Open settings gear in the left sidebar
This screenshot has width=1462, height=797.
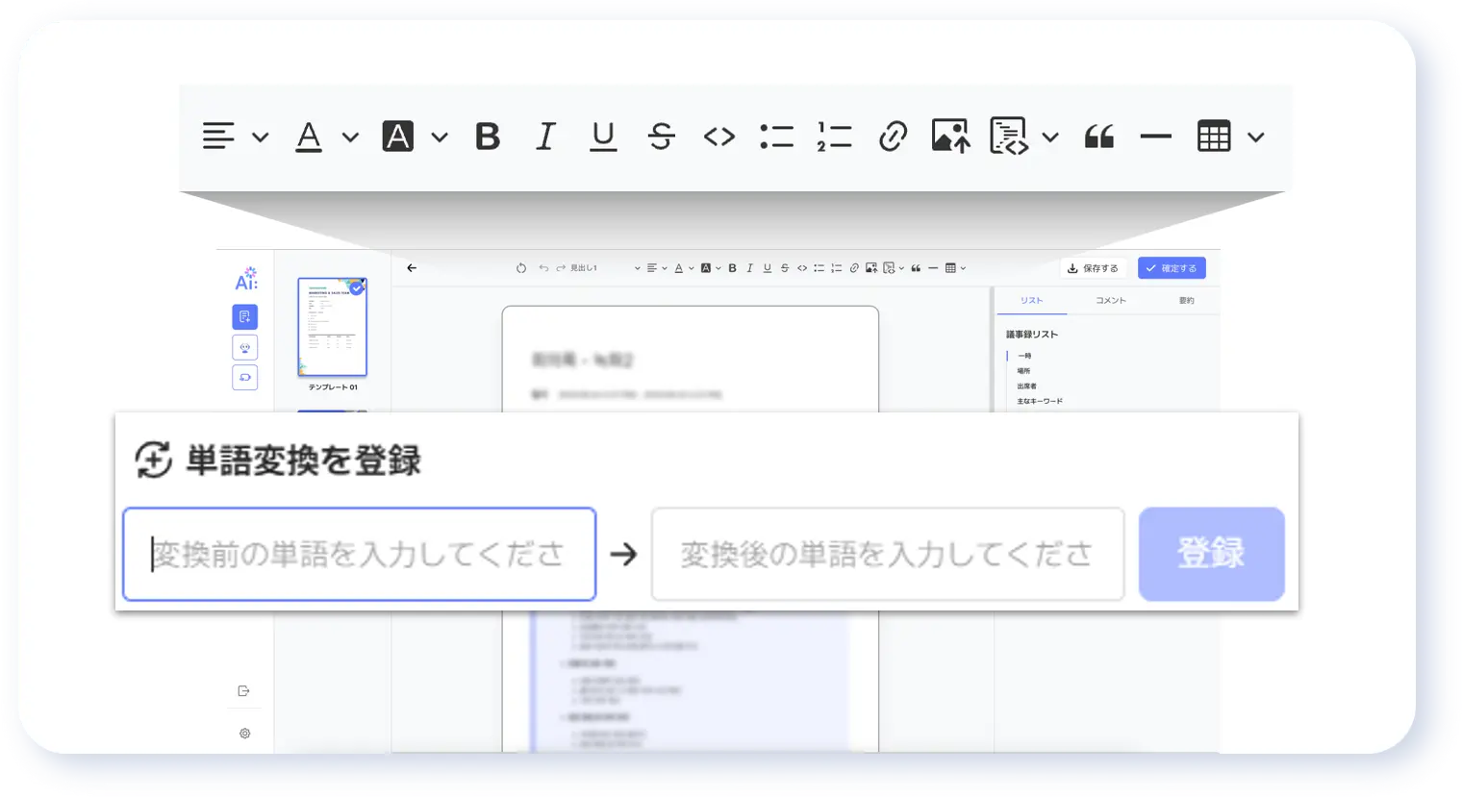[x=245, y=734]
